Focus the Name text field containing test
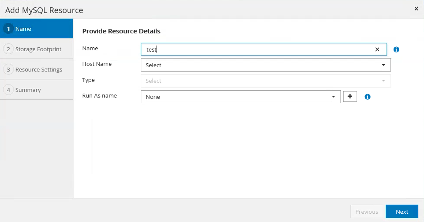424x222 pixels. click(x=257, y=49)
